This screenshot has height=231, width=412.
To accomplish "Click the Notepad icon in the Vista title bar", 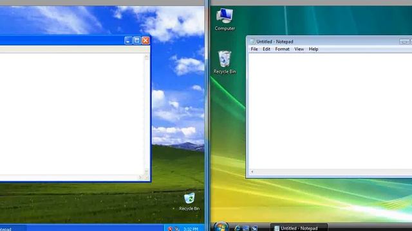I will tap(252, 41).
